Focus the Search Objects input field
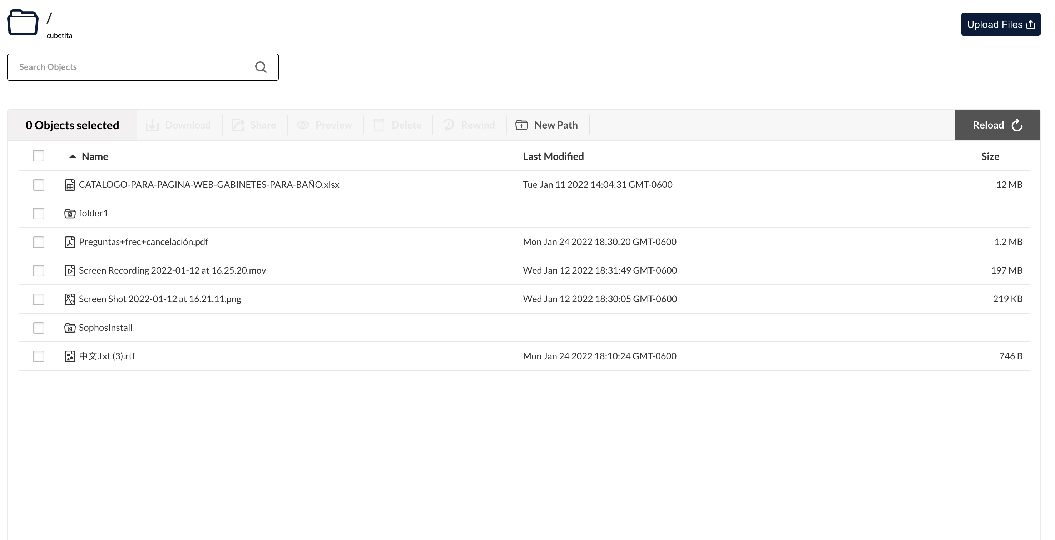Viewport: 1055px width, 540px height. click(131, 67)
